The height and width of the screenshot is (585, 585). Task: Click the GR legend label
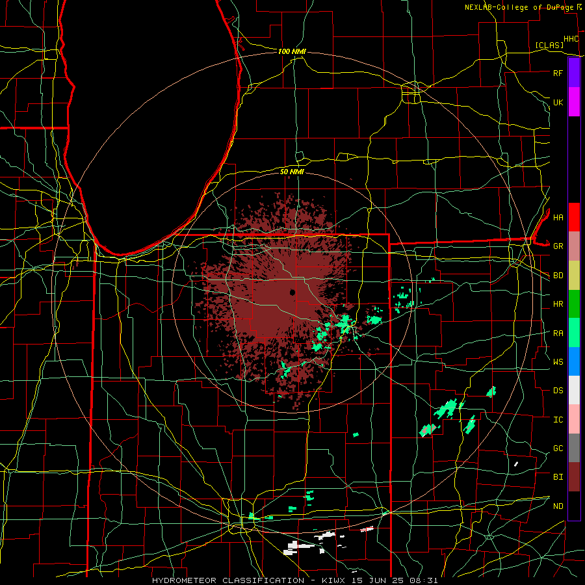(x=558, y=246)
